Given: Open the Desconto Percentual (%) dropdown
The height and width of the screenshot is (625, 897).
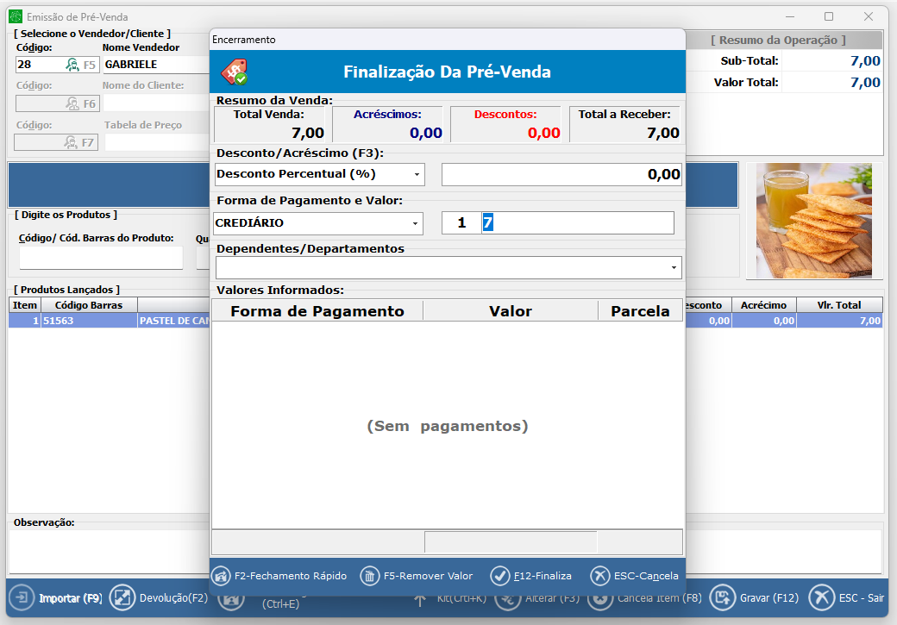Looking at the screenshot, I should point(417,174).
